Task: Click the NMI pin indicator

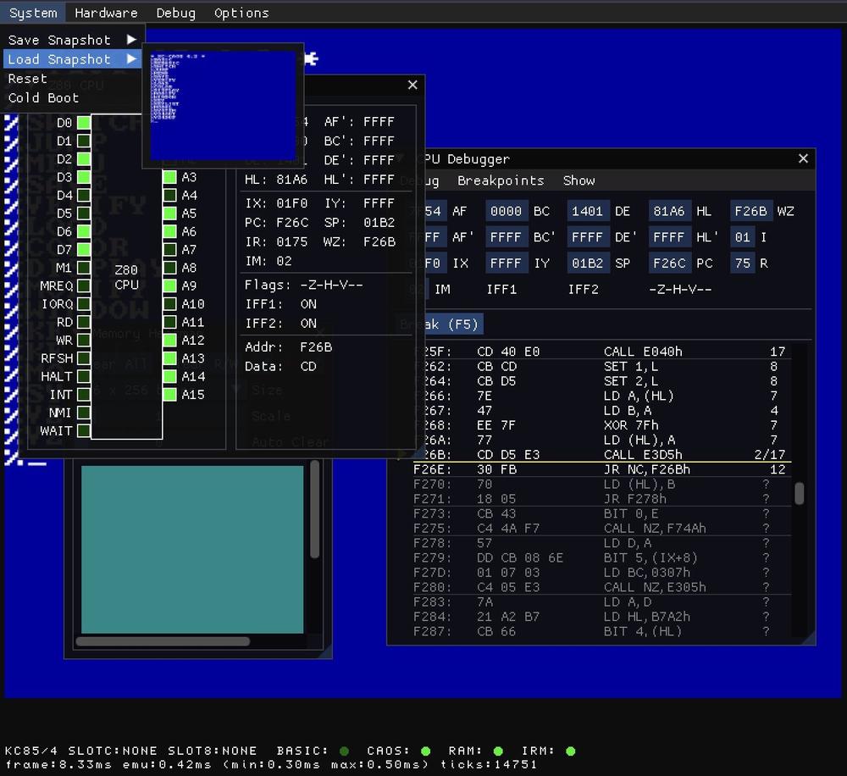Action: coord(84,413)
